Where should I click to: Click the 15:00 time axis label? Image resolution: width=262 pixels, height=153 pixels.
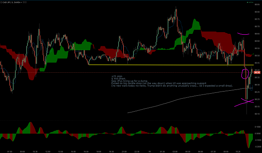click(x=73, y=152)
